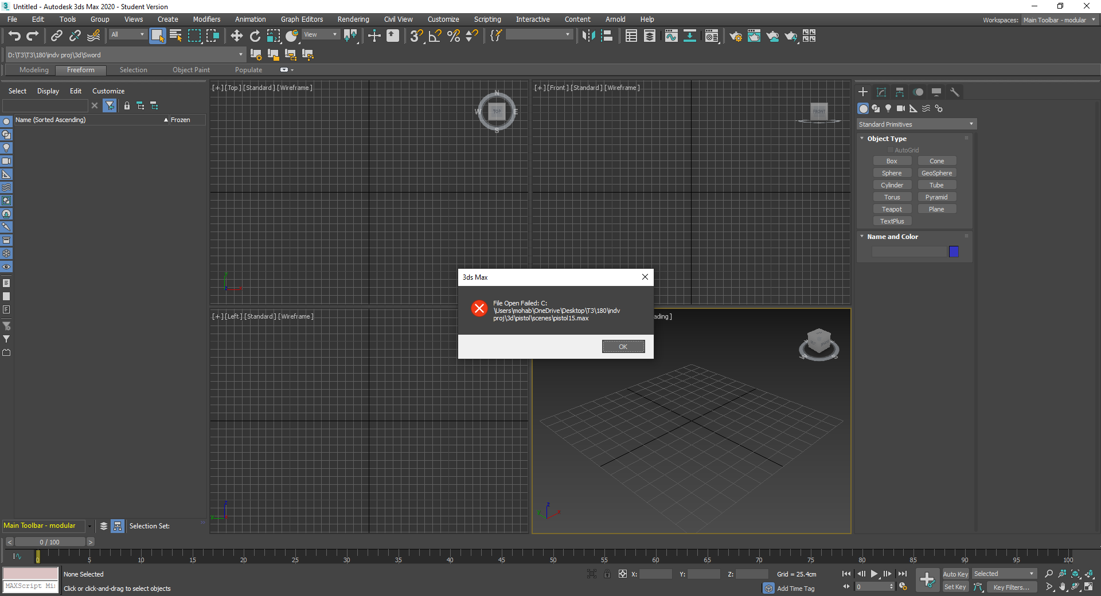Viewport: 1101px width, 596px height.
Task: Toggle Auto Key animation mode
Action: point(955,574)
